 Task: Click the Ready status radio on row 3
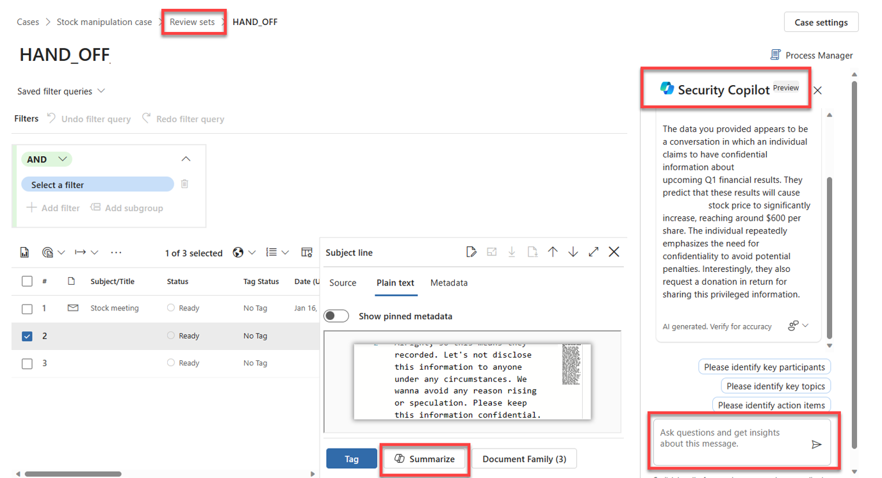(x=171, y=363)
